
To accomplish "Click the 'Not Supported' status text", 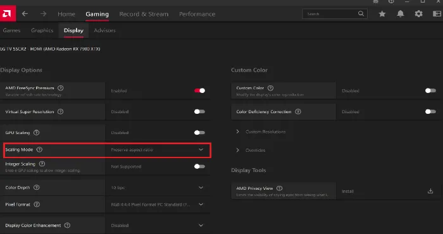I will point(126,166).
